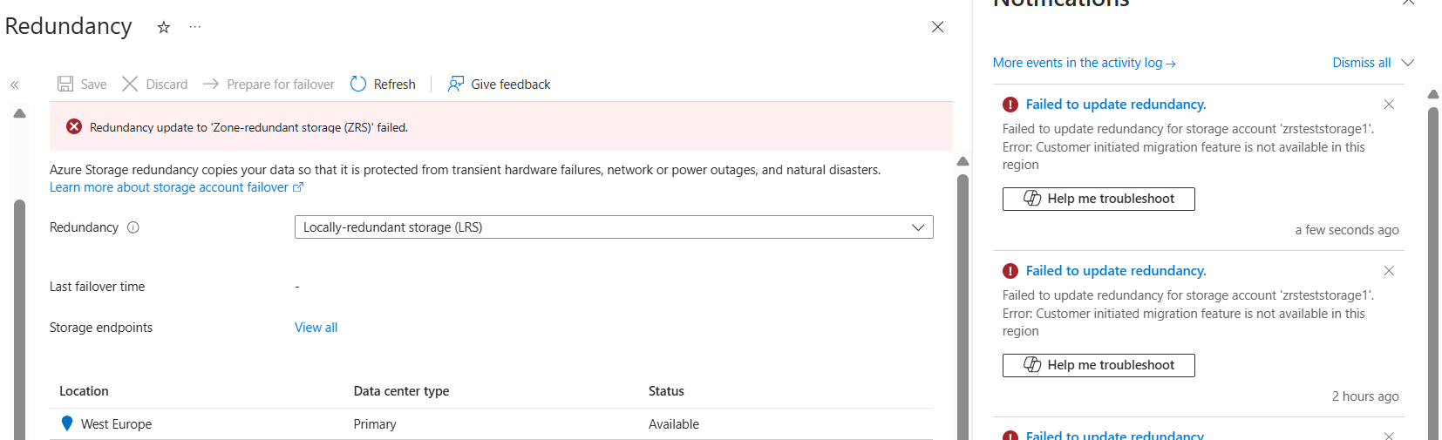
Task: Click Discard in the command bar
Action: click(155, 84)
